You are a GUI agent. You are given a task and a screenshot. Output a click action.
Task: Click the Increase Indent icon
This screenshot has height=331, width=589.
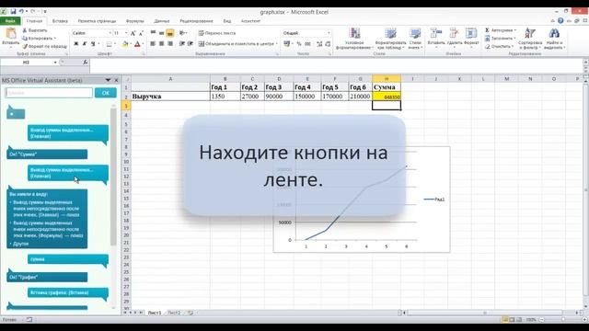(x=191, y=44)
